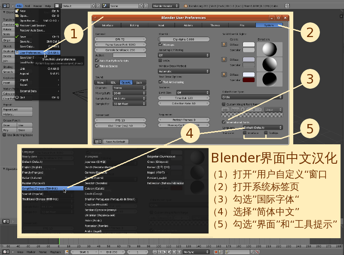Image resolution: width=344 pixels, height=255 pixels.
Task: Play the animation forward
Action: [169, 252]
